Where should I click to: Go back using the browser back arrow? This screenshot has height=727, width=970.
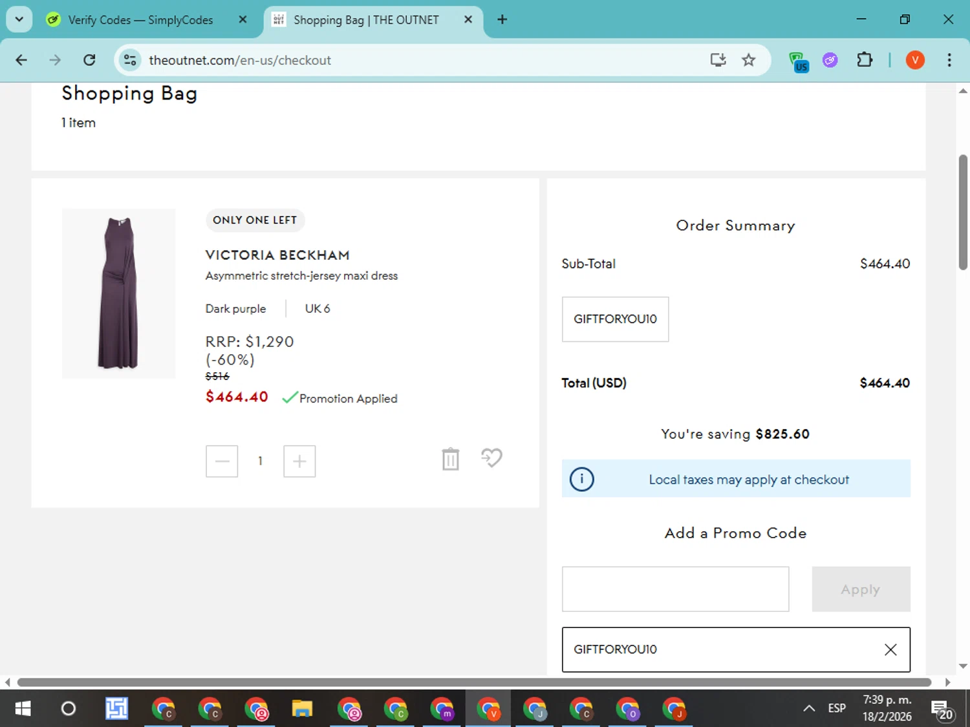pyautogui.click(x=21, y=60)
